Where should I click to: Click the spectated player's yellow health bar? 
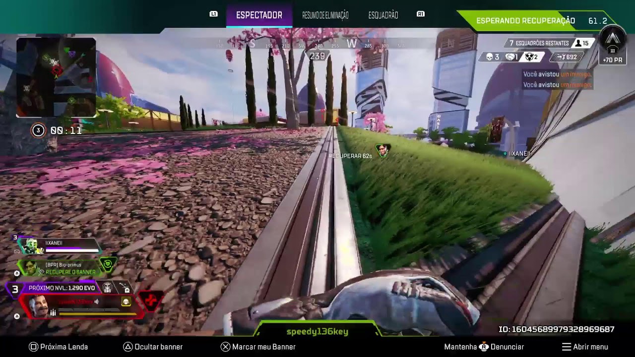(97, 314)
